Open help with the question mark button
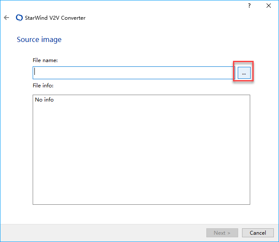This screenshot has width=279, height=242. tap(249, 6)
